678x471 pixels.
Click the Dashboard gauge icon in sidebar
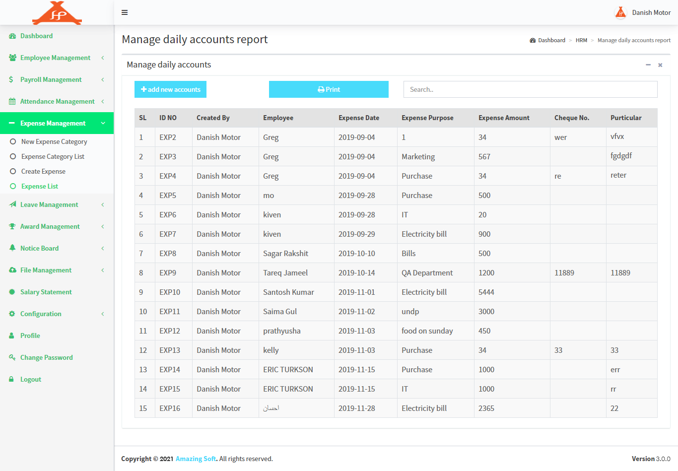point(12,36)
